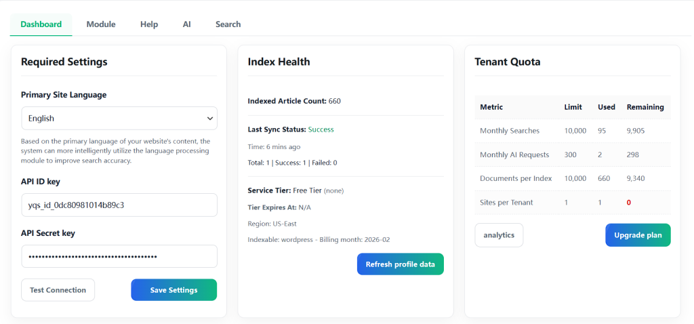Open the Module tab
The height and width of the screenshot is (324, 694).
tap(101, 24)
